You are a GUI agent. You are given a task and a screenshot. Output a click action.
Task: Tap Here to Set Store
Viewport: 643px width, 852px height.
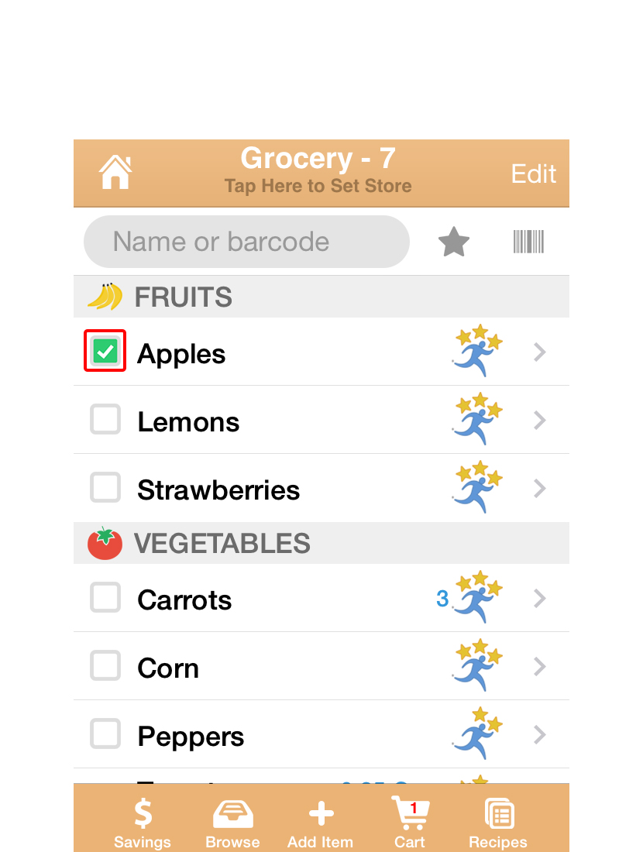(318, 186)
